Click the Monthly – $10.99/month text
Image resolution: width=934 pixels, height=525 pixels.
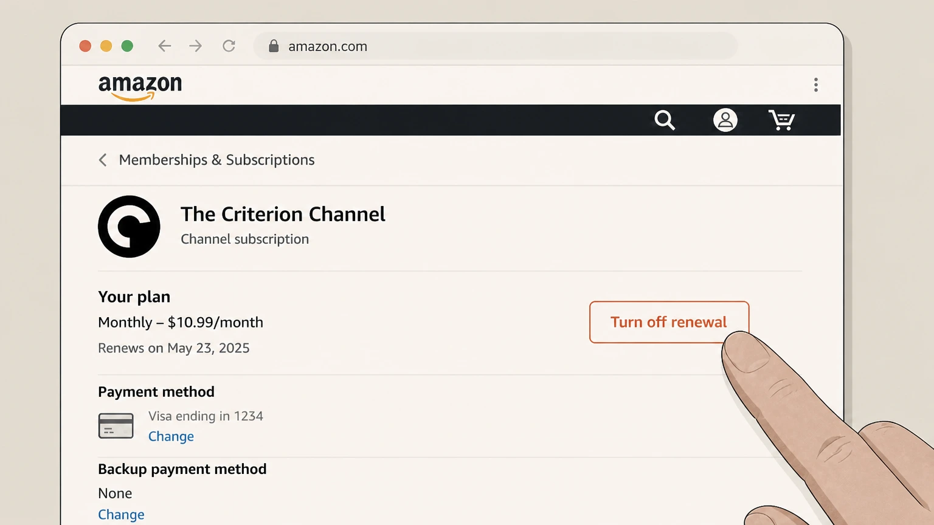[x=181, y=322]
